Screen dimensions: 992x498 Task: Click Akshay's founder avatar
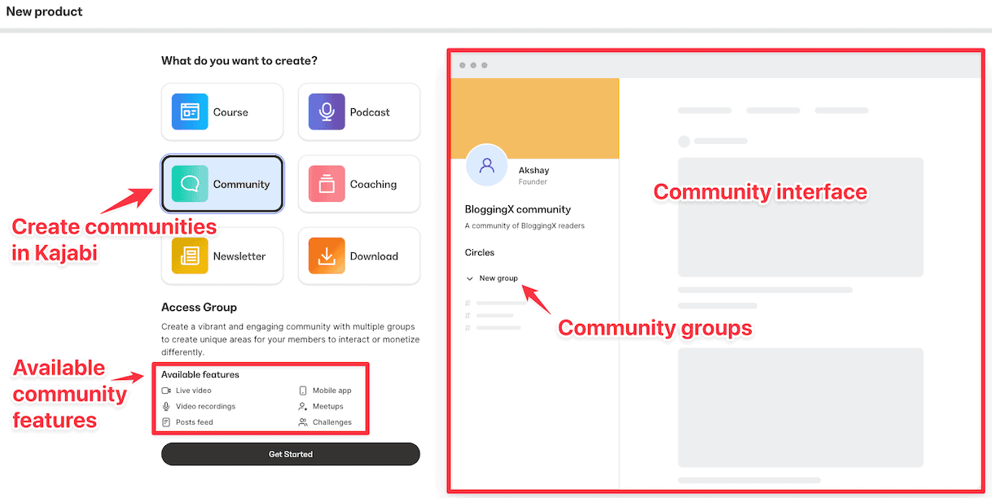[x=486, y=165]
